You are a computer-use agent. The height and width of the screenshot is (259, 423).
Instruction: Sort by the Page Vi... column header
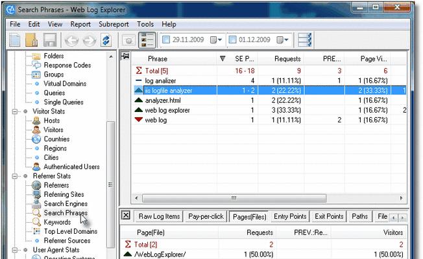[374, 59]
